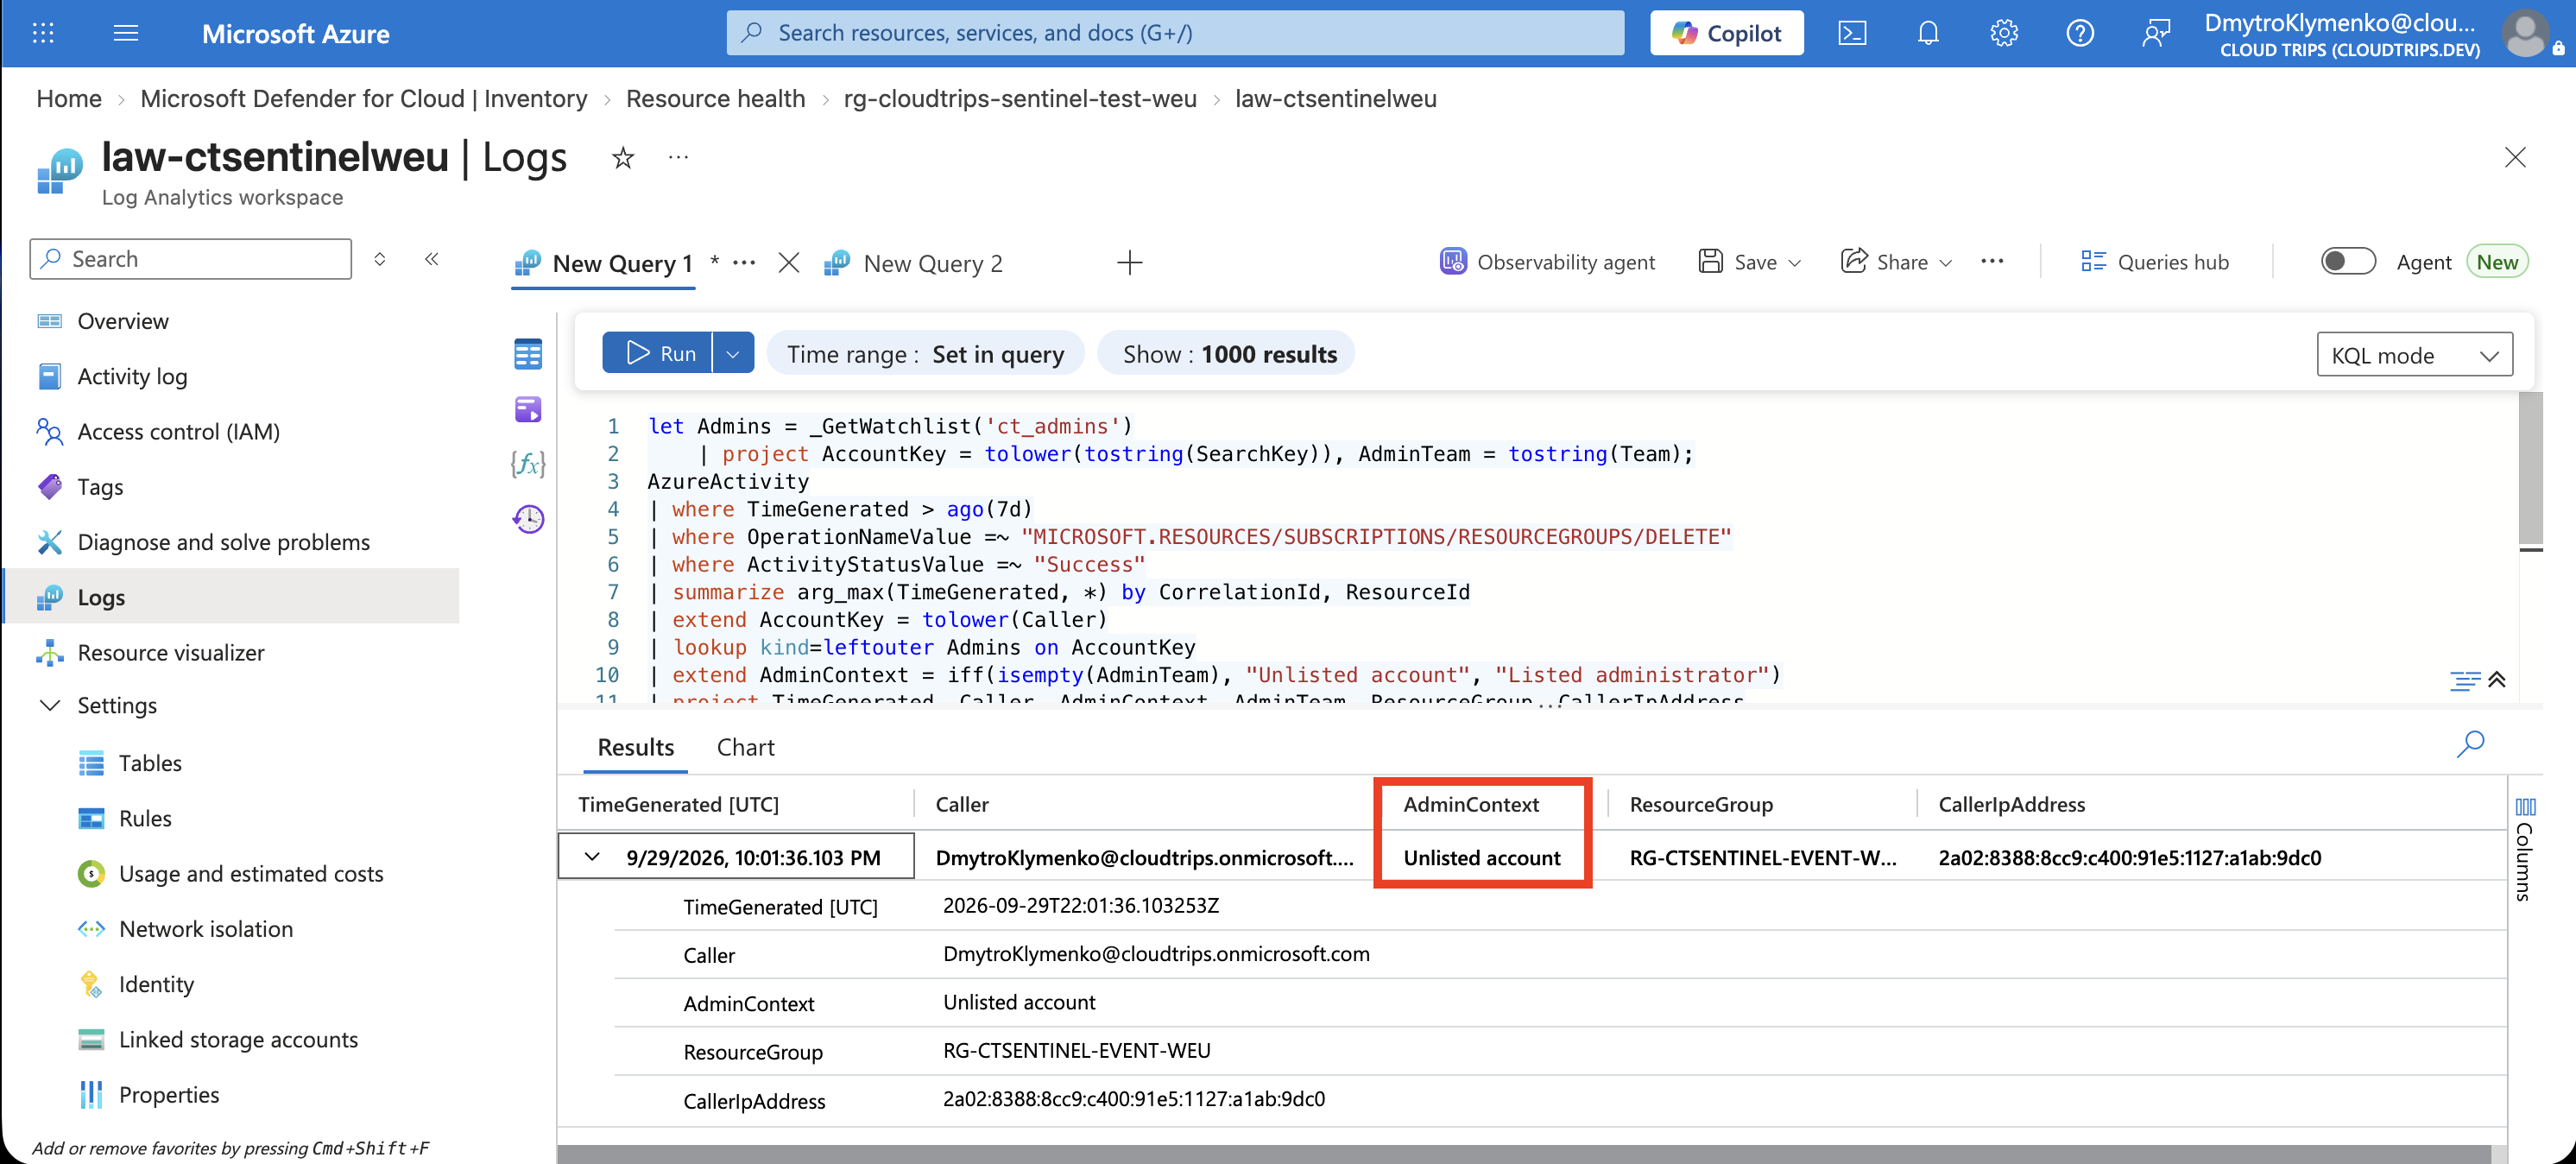Close the New Query 1 tab
2576x1164 pixels.
coord(789,263)
